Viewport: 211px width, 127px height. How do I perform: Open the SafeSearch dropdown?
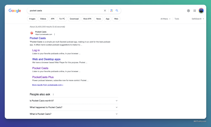198,19
